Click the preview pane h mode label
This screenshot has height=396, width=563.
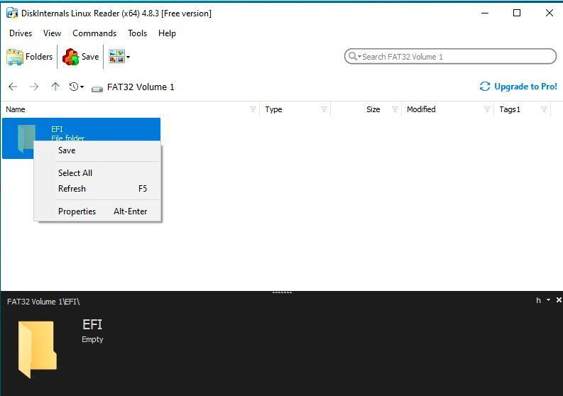(538, 300)
